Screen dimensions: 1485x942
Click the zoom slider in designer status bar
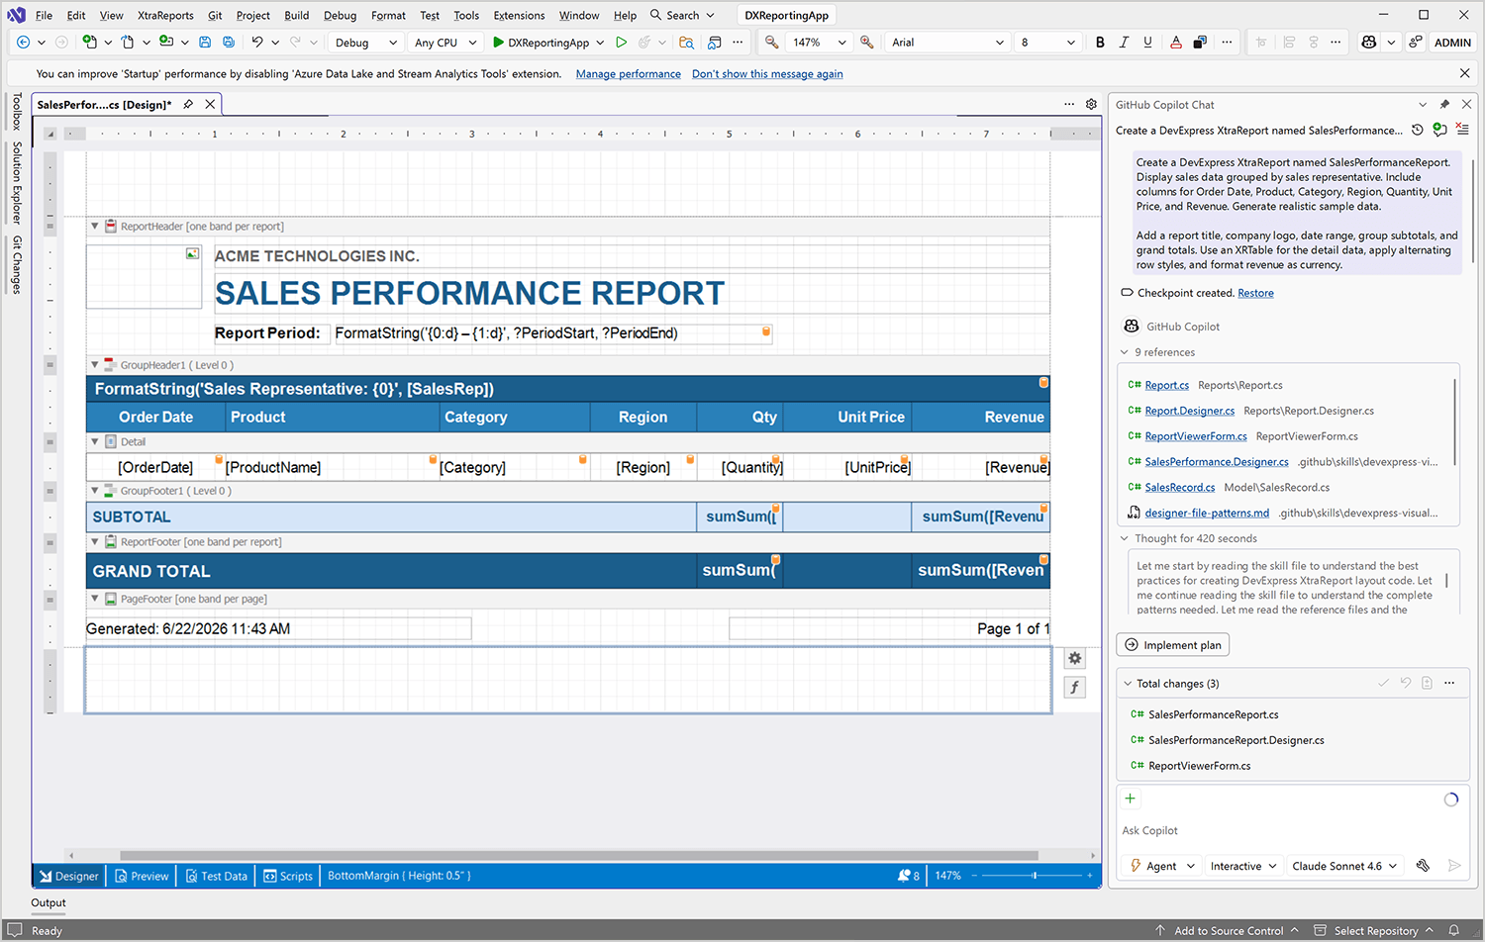[x=1035, y=876]
